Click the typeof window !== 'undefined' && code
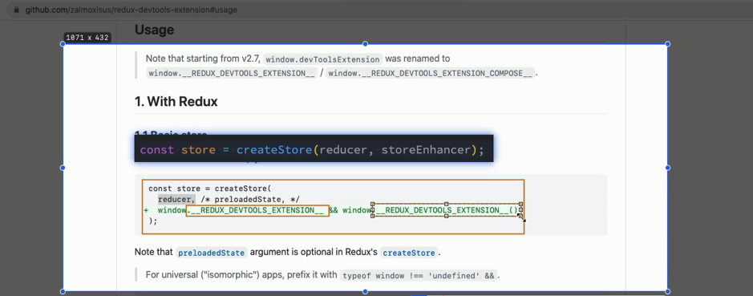753x296 pixels. (419, 276)
